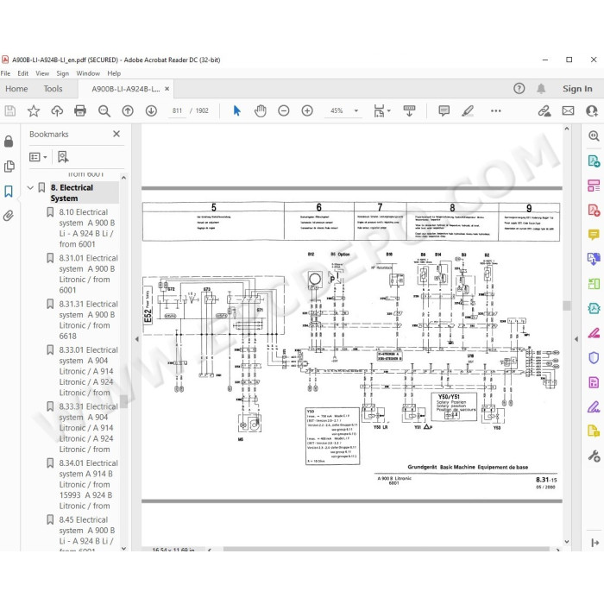This screenshot has width=604, height=604.
Task: Open the Edit menu
Action: [x=22, y=73]
